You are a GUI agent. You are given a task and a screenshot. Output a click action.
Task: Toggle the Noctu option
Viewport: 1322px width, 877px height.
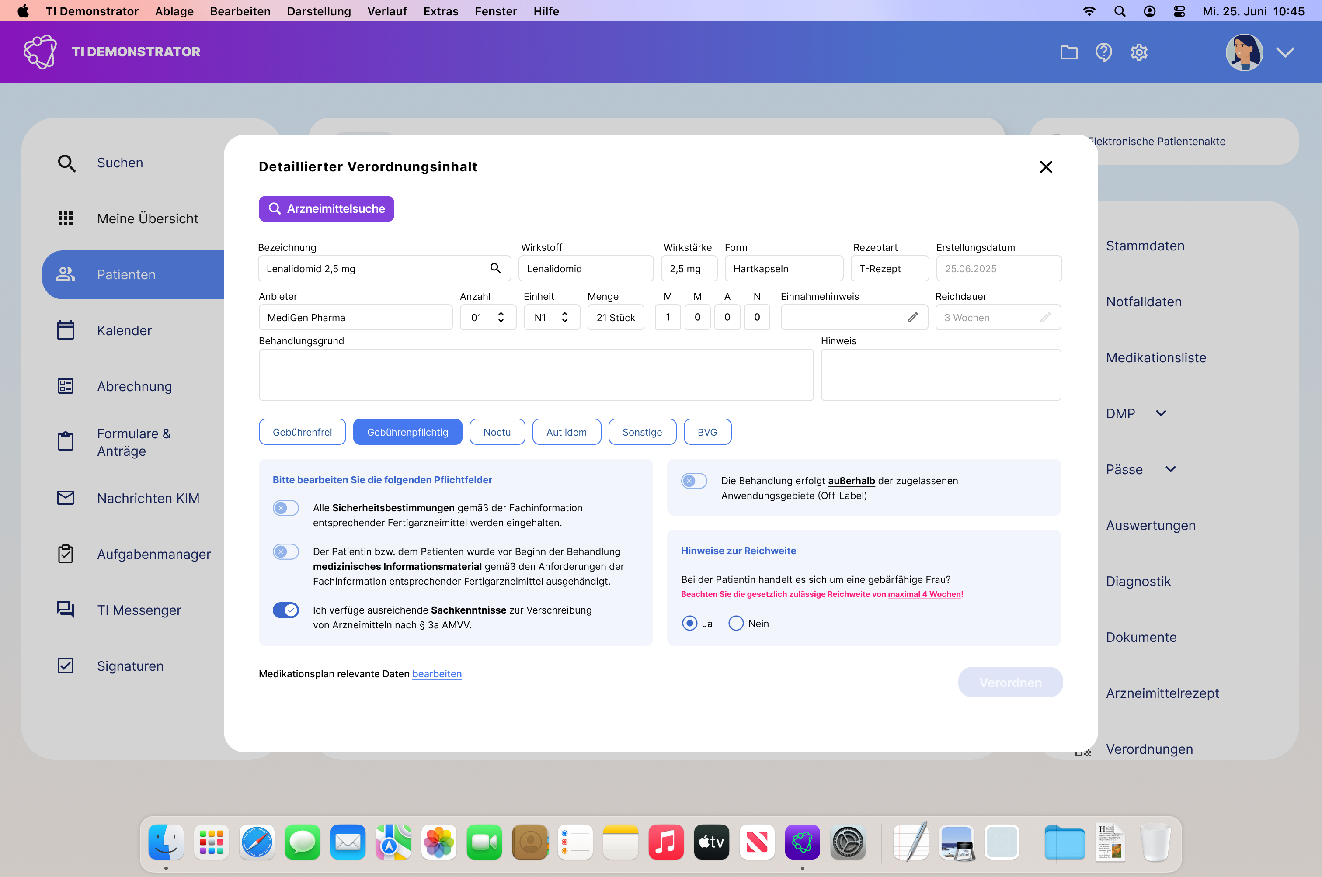(x=497, y=432)
